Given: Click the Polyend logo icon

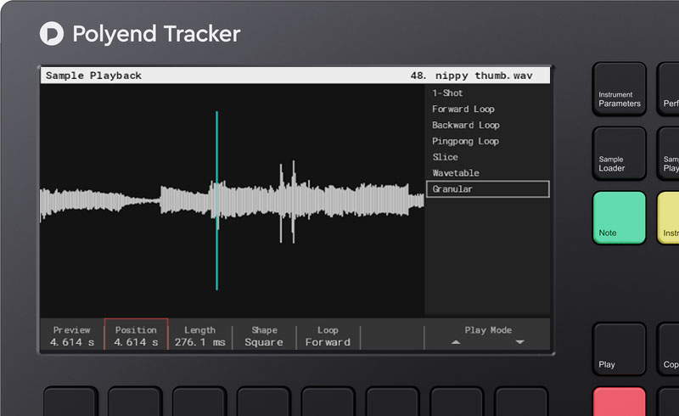Looking at the screenshot, I should click(x=52, y=33).
